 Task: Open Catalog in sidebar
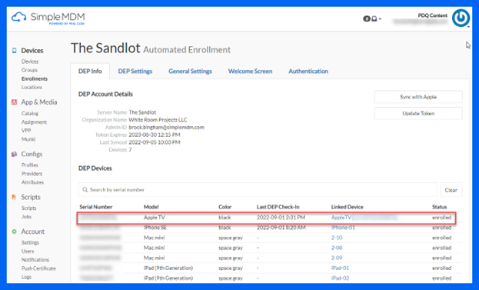tap(30, 113)
